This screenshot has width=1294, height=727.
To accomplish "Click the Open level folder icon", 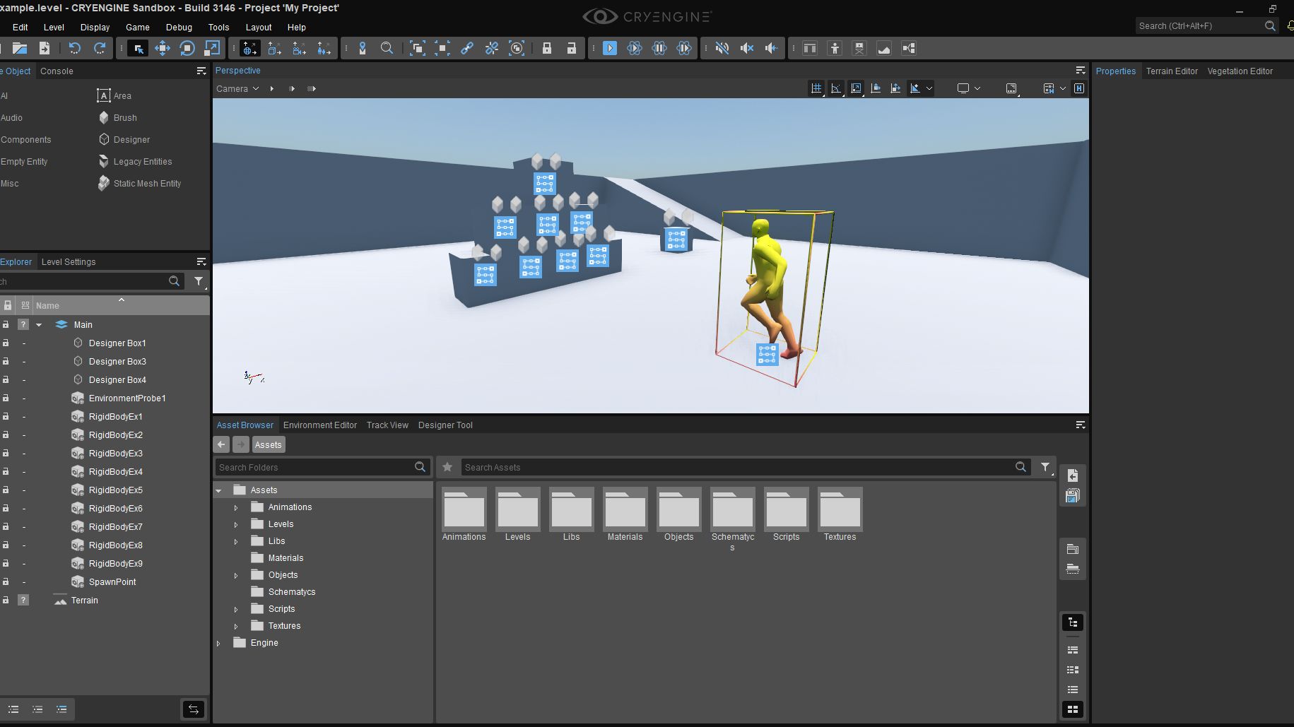I will point(19,48).
